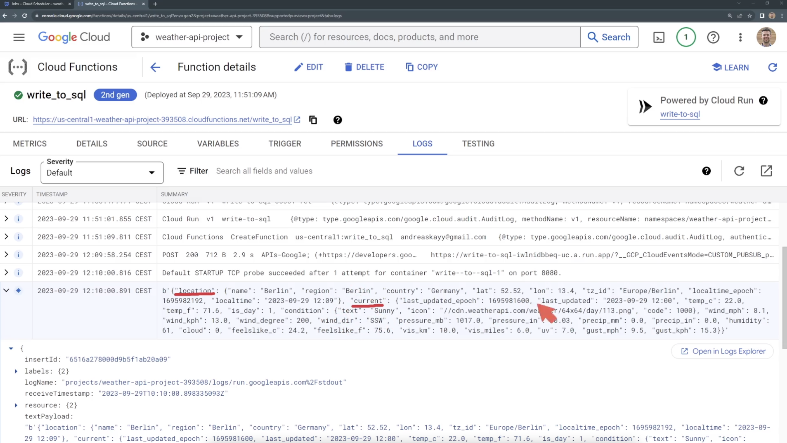Refresh function details with top refresh icon

click(773, 68)
